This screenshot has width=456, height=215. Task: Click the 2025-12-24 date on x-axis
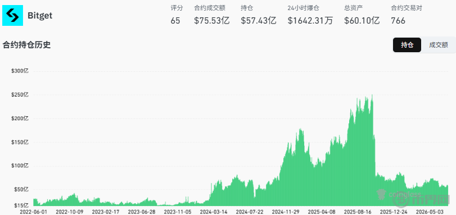(394, 212)
